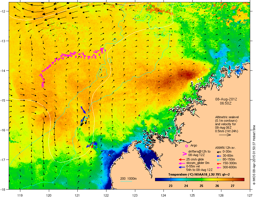Click the longitude axis label '125'

[x=192, y=195]
